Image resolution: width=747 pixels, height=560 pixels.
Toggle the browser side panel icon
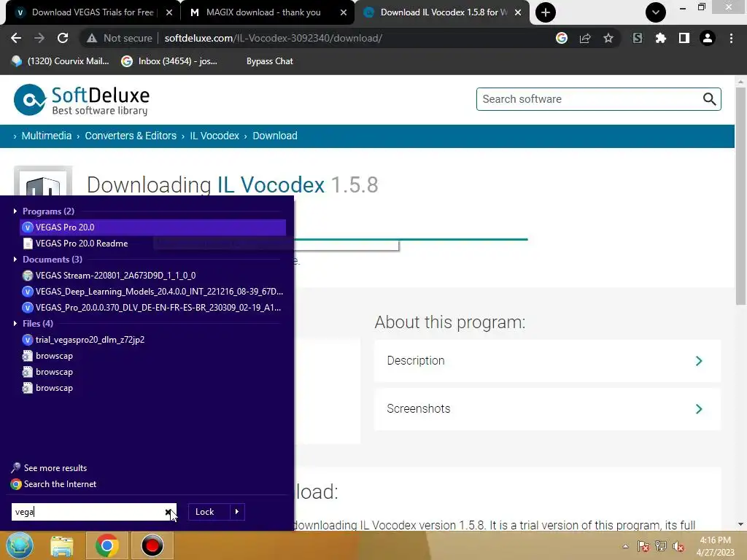click(684, 38)
